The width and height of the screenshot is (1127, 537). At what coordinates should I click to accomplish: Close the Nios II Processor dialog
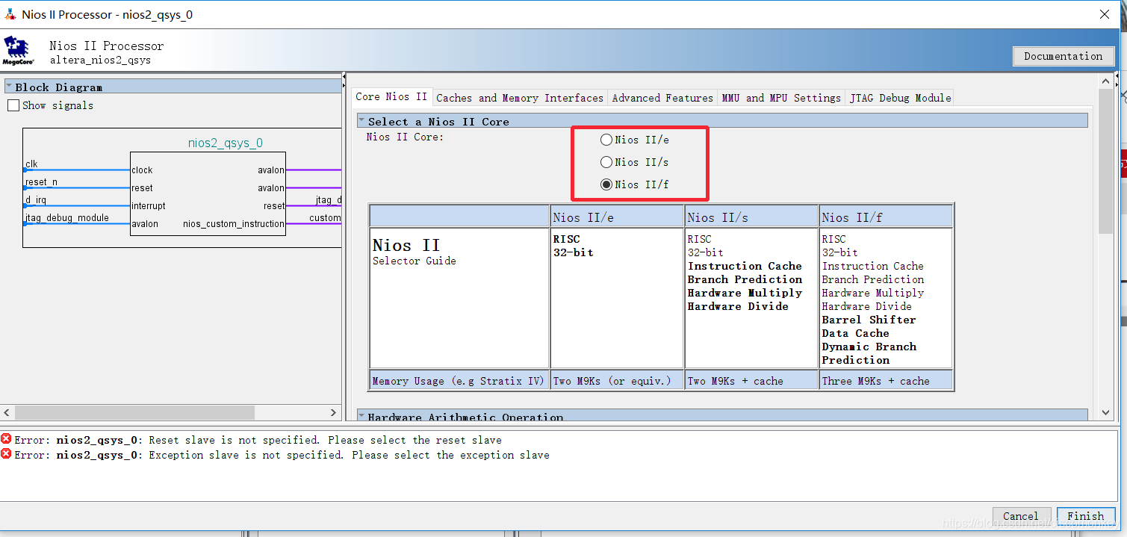(1105, 14)
